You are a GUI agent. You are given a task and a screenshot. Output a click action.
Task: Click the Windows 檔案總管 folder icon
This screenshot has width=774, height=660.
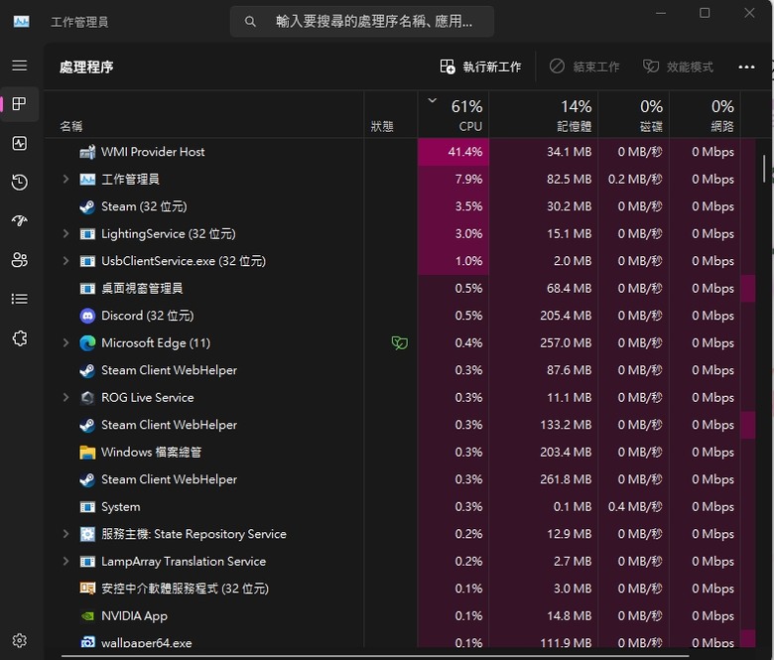(87, 453)
